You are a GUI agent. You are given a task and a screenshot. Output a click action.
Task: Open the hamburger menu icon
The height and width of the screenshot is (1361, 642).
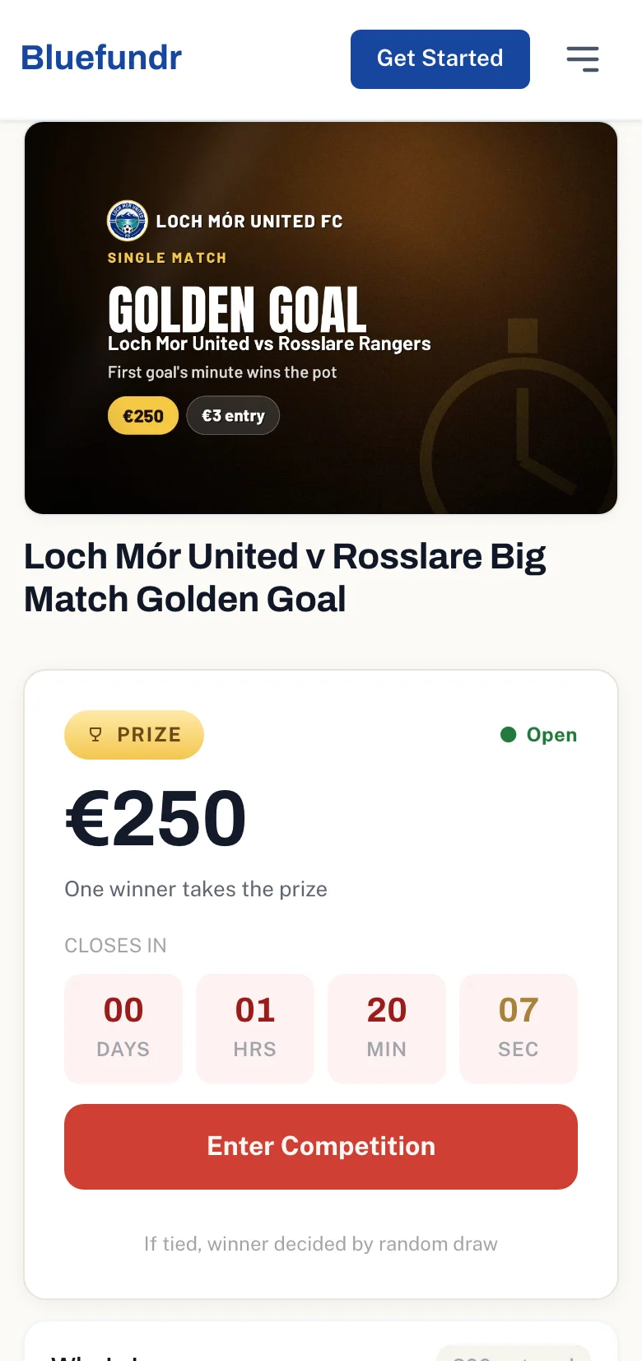pos(583,59)
